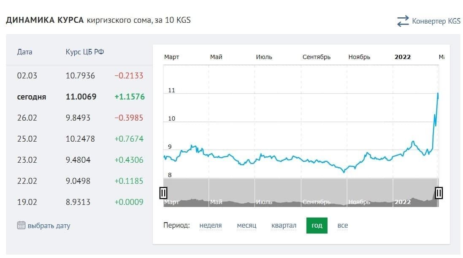Show the все period range
The height and width of the screenshot is (258, 463).
(343, 226)
